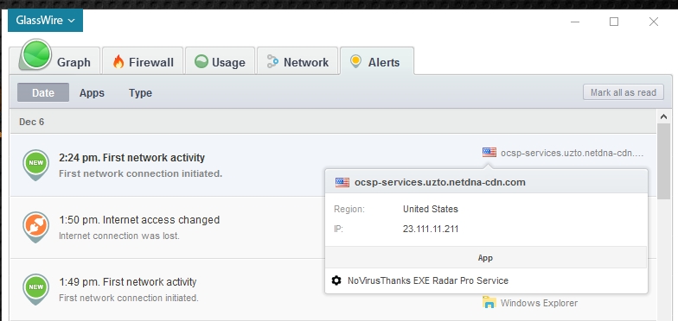Sort alerts by Date
The image size is (678, 321).
(43, 92)
